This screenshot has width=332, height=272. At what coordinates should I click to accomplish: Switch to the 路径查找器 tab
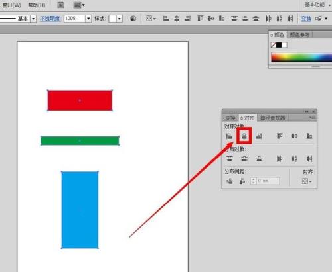(x=272, y=118)
